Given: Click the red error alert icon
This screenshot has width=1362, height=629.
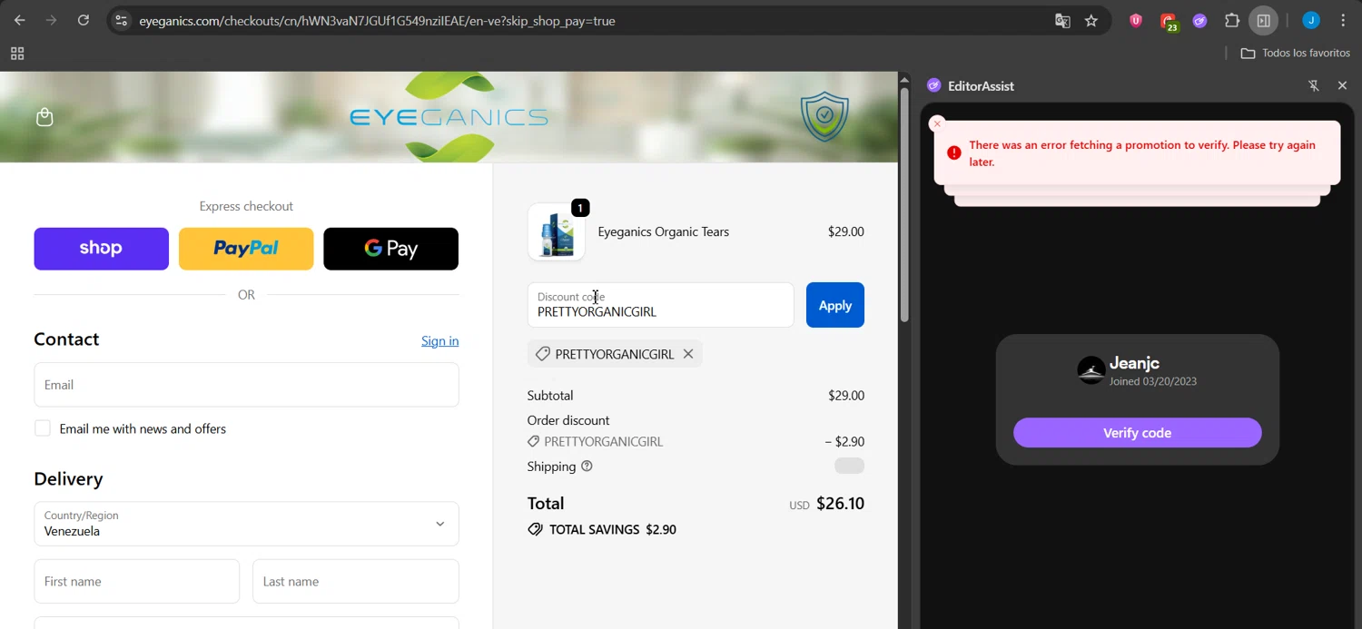Looking at the screenshot, I should point(953,152).
